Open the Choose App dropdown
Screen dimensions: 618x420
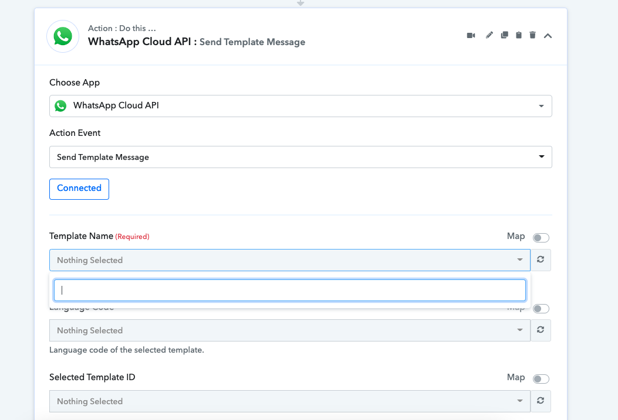(x=300, y=106)
